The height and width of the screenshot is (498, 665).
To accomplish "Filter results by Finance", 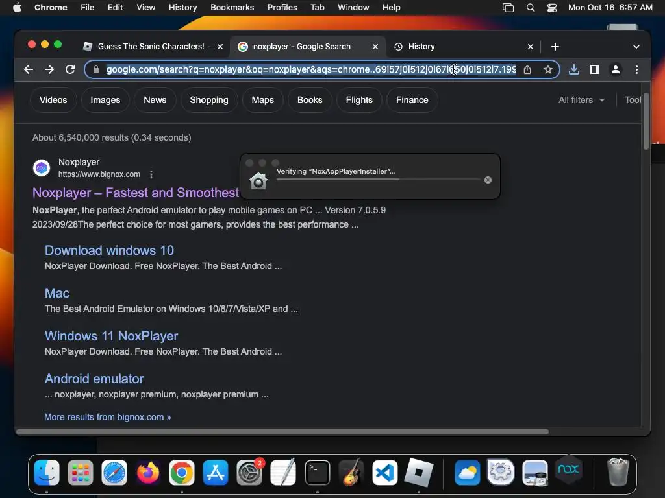I will click(412, 100).
